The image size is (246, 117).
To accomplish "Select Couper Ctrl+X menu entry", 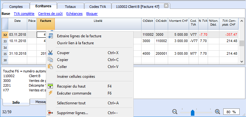I will click(x=90, y=53).
